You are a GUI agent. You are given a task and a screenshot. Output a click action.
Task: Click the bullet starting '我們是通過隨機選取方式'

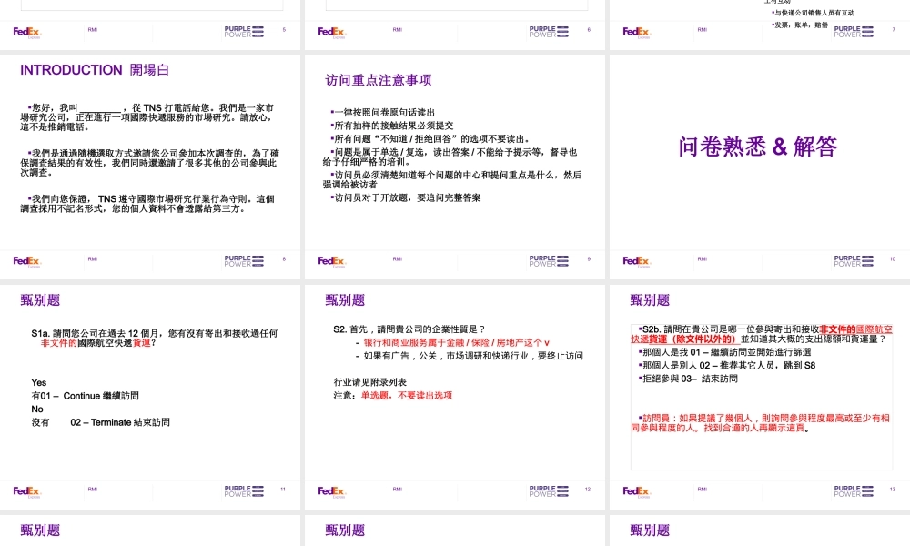coord(150,163)
